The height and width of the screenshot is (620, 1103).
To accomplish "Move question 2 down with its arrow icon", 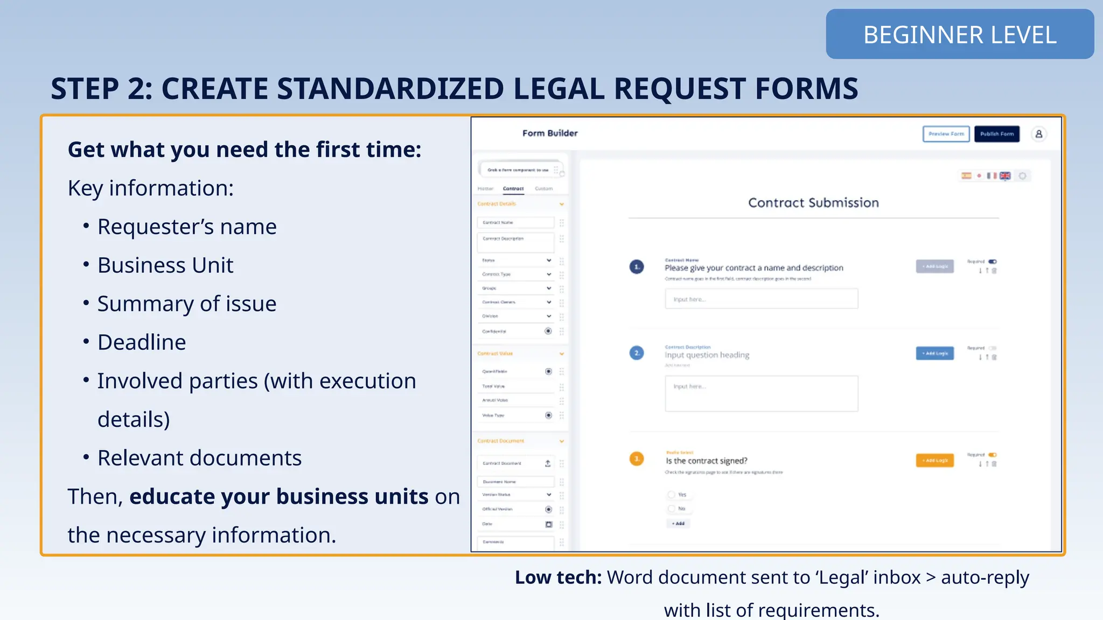I will pos(980,357).
